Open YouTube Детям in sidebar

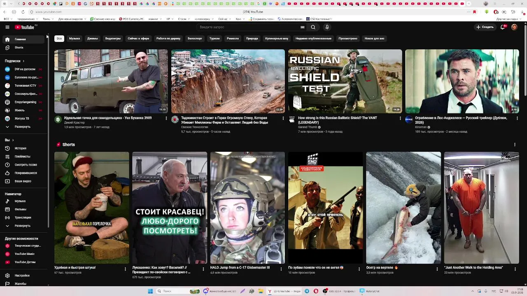pyautogui.click(x=24, y=262)
